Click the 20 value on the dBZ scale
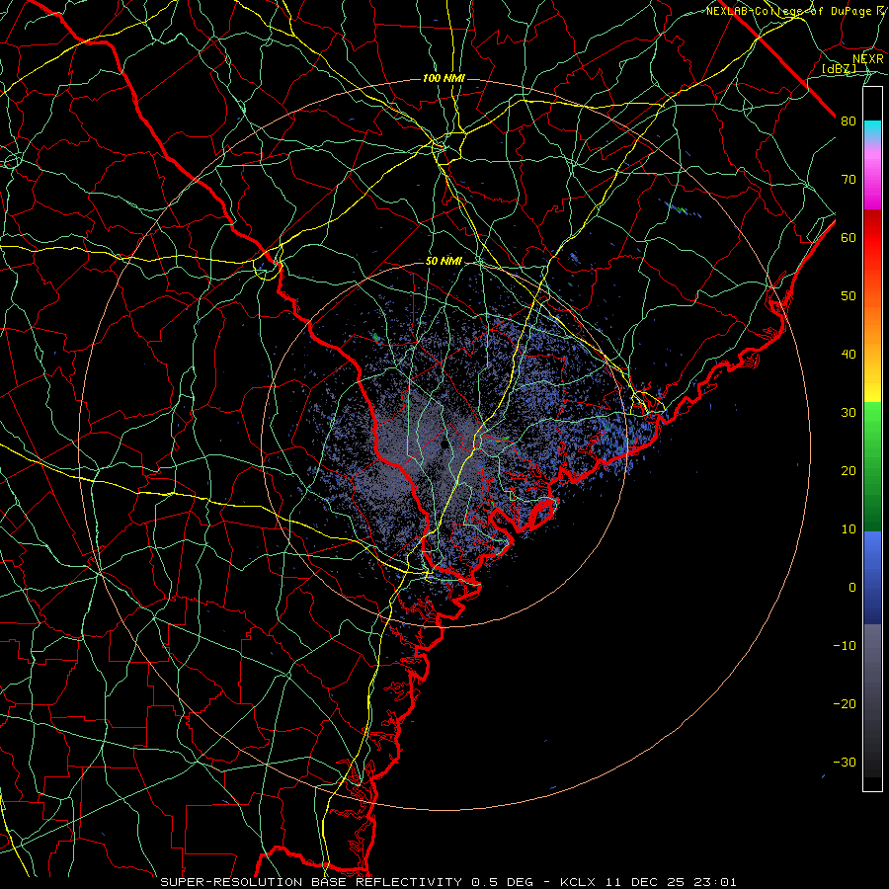Screen dimensions: 889x889 (849, 470)
